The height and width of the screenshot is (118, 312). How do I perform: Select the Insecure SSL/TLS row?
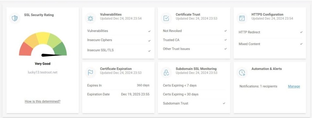coord(119,50)
